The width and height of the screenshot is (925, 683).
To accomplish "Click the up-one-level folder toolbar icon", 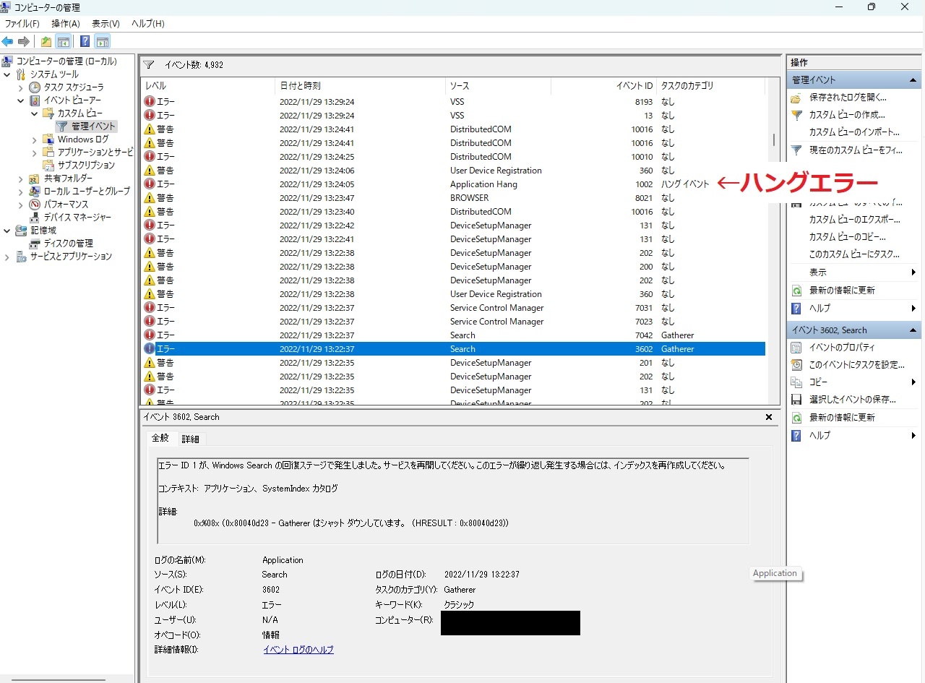I will [x=46, y=41].
